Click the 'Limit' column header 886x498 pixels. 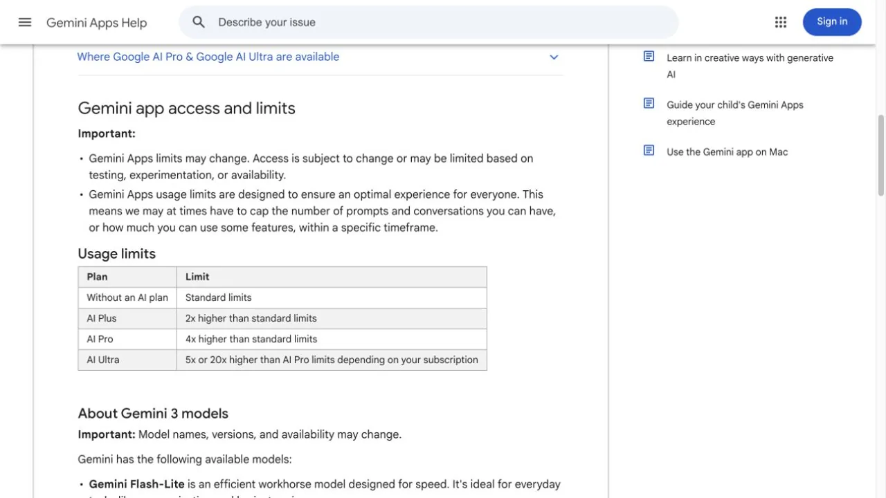[x=332, y=277]
